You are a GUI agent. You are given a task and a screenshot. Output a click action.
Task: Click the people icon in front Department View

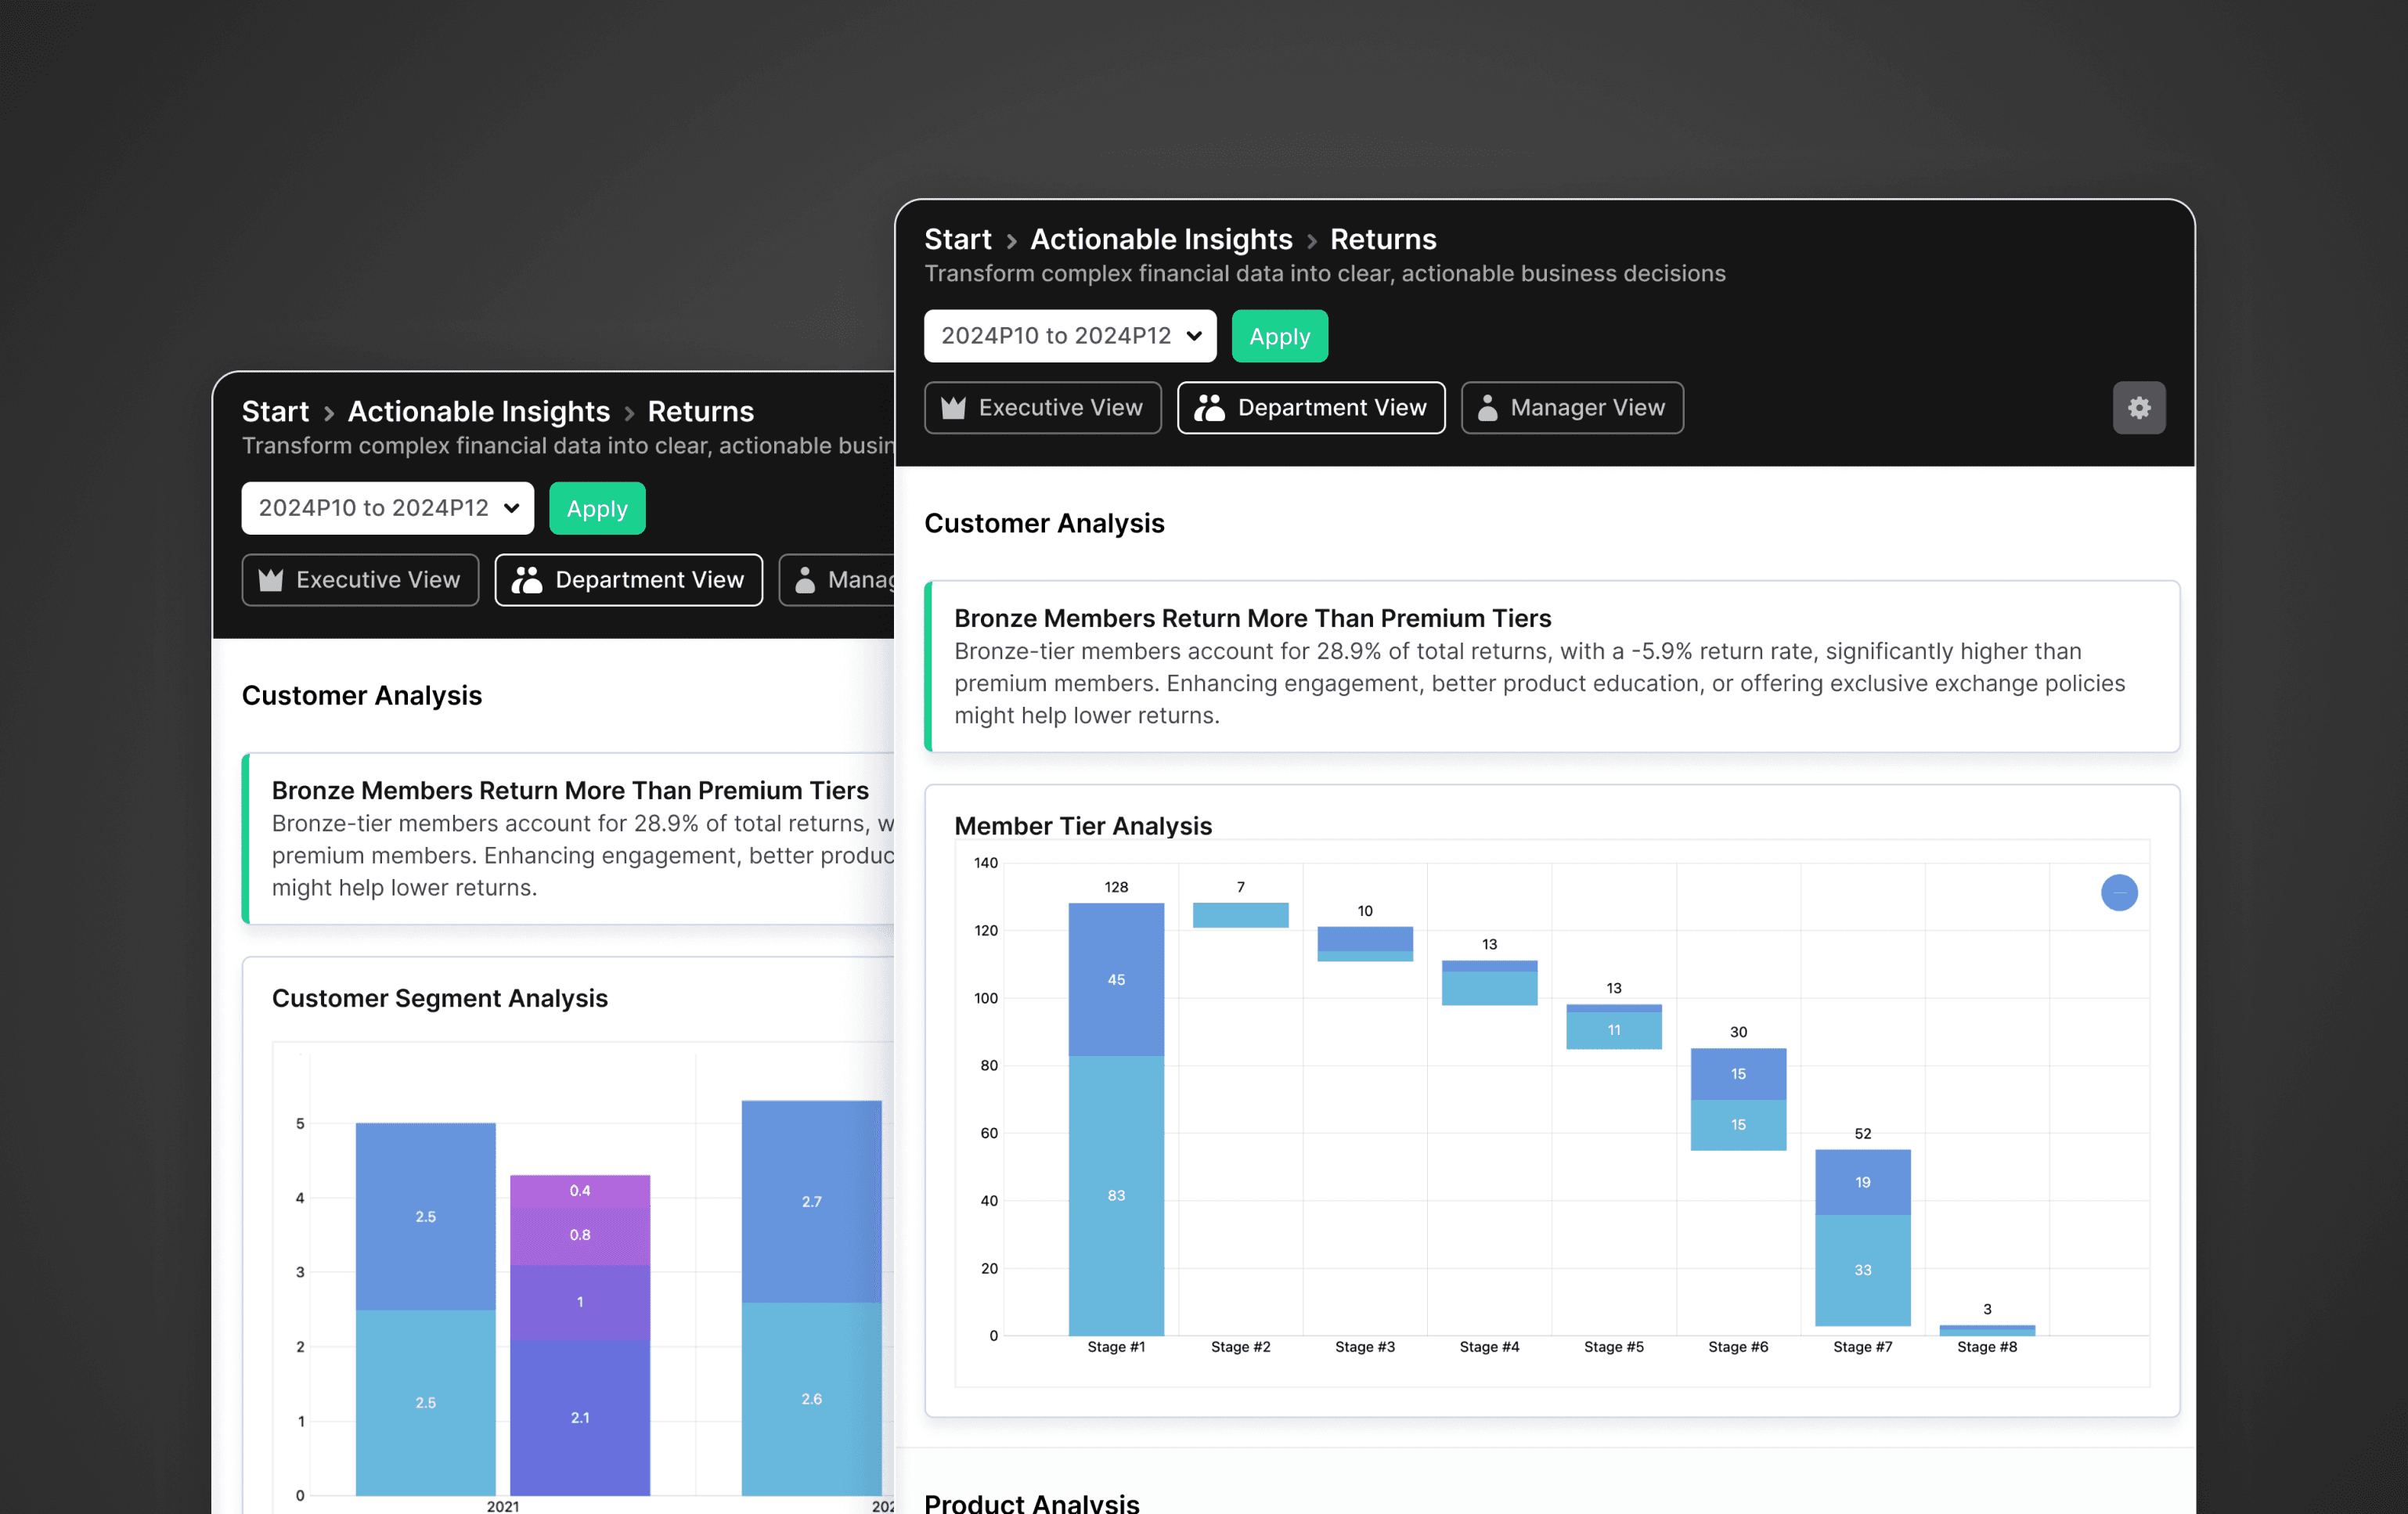pyautogui.click(x=1209, y=408)
